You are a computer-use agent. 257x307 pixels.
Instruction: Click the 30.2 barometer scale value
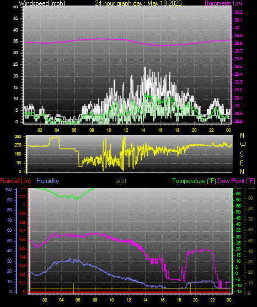click(x=238, y=12)
